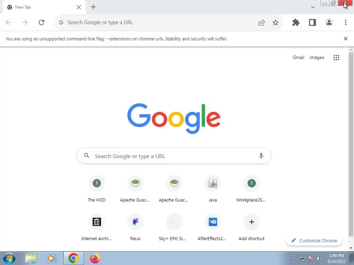Open the volume speaker tray icon

319,258
